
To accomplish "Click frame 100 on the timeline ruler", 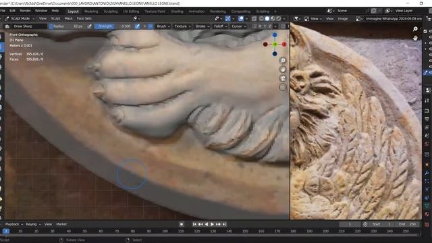I will point(165,231).
